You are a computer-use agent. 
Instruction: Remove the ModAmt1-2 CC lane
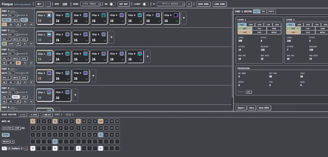26,148
